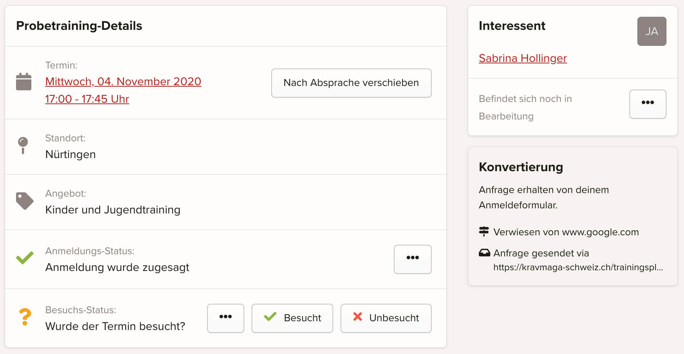
Task: Open Interessent status options menu
Action: (x=648, y=104)
